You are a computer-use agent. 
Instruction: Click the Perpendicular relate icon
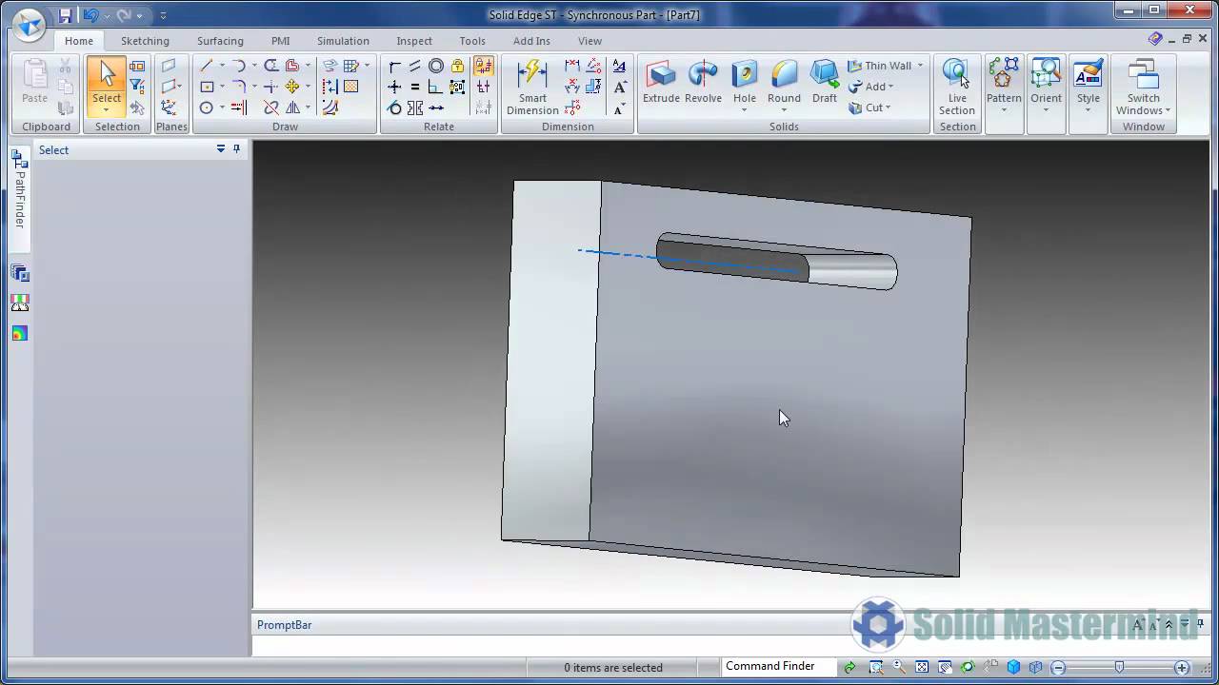tap(435, 87)
